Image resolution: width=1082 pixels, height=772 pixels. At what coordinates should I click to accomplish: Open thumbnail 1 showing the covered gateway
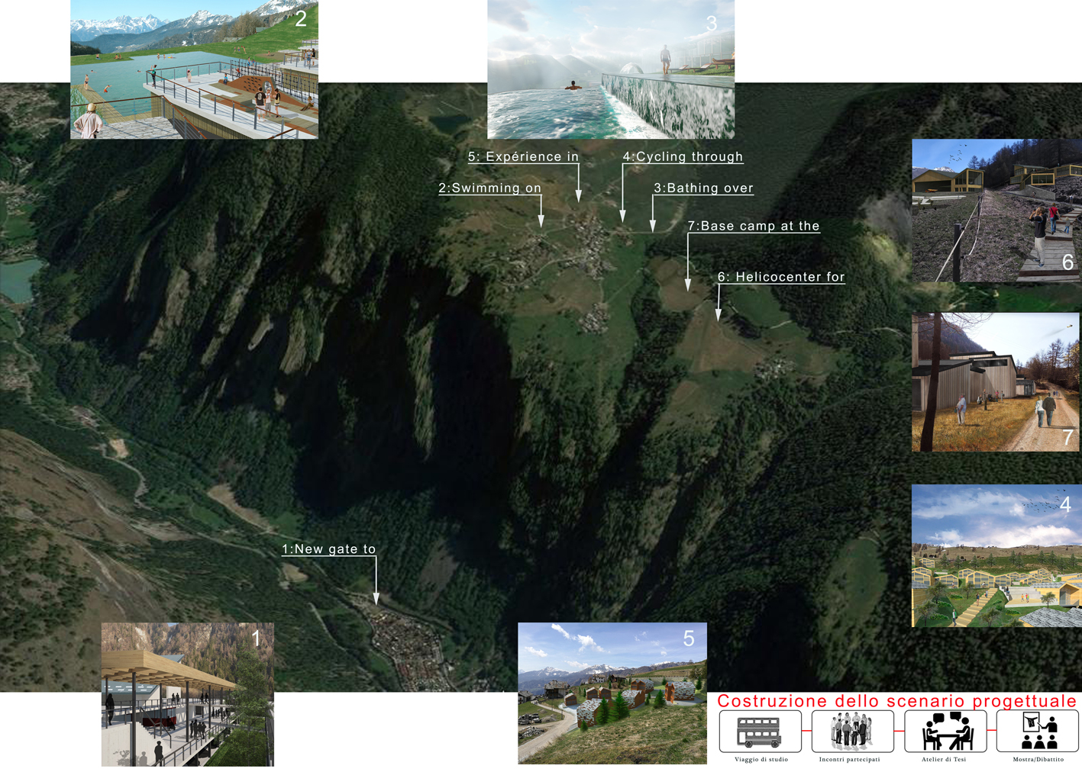[187, 694]
